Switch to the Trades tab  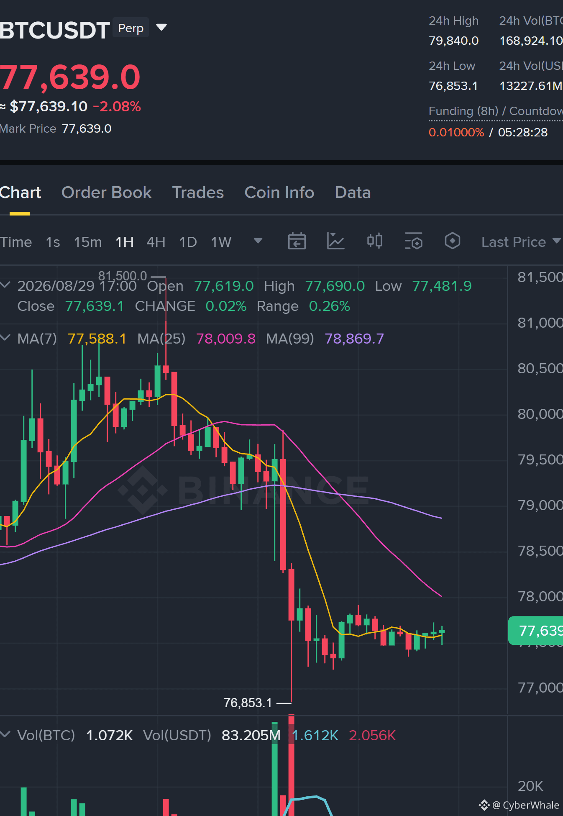click(198, 192)
